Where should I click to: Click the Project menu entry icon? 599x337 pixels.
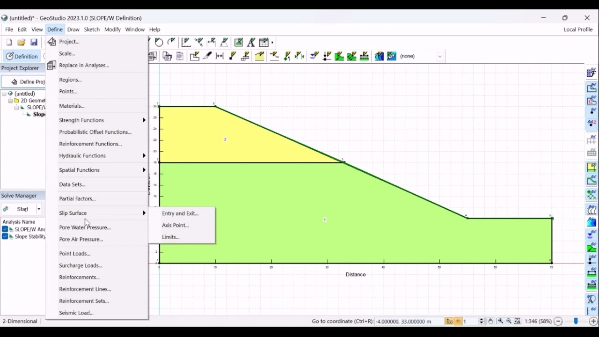51,42
